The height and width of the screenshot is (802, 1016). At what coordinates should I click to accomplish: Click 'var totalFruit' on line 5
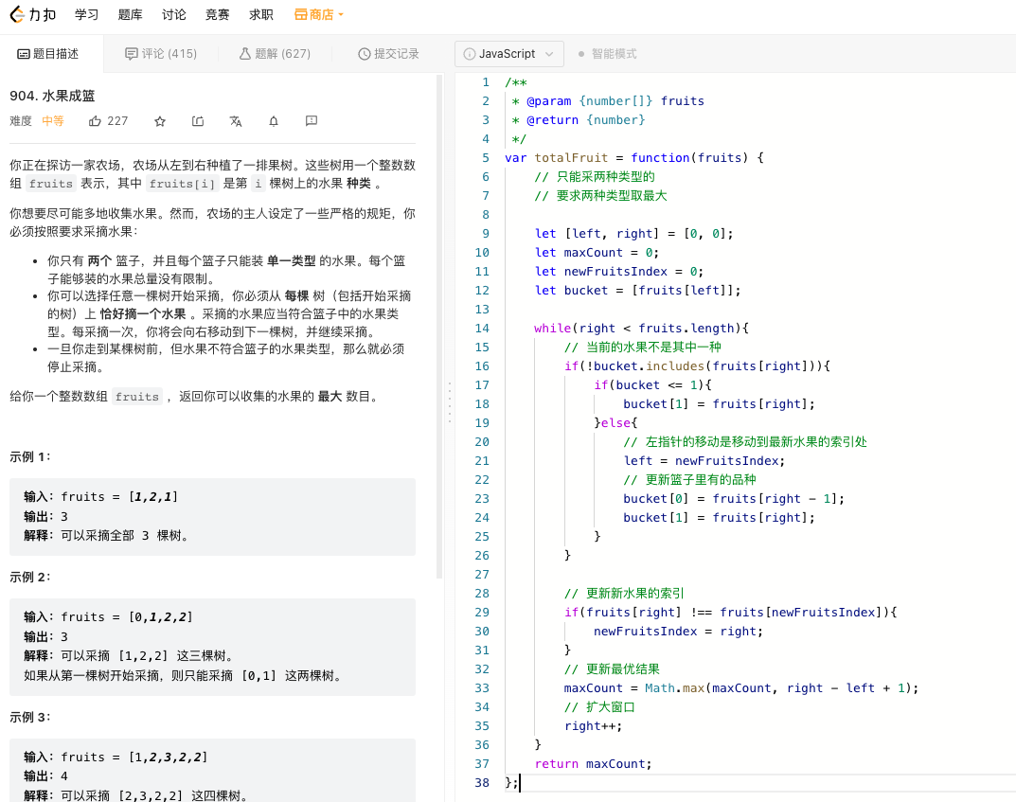pos(556,158)
